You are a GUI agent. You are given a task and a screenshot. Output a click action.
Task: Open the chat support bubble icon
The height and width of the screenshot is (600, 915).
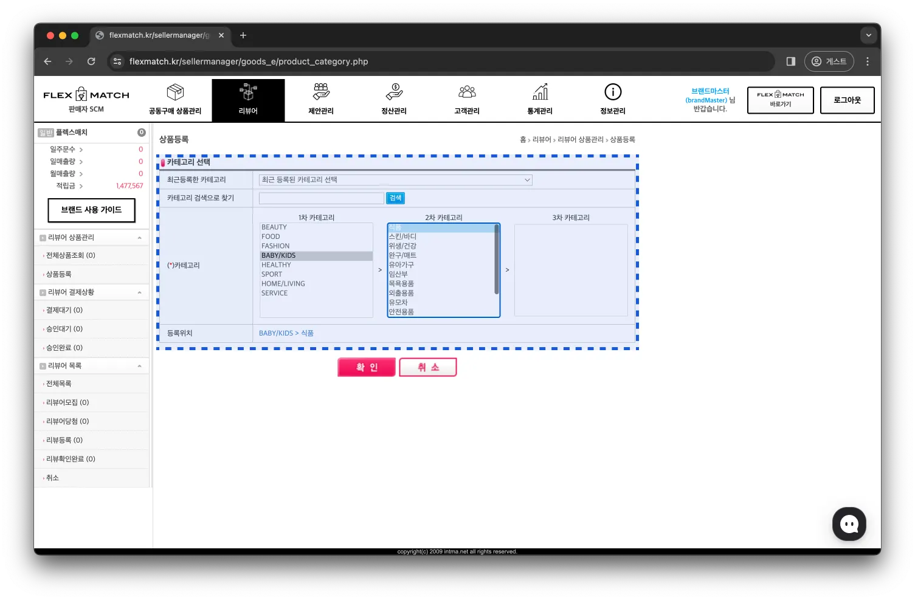[x=849, y=524]
